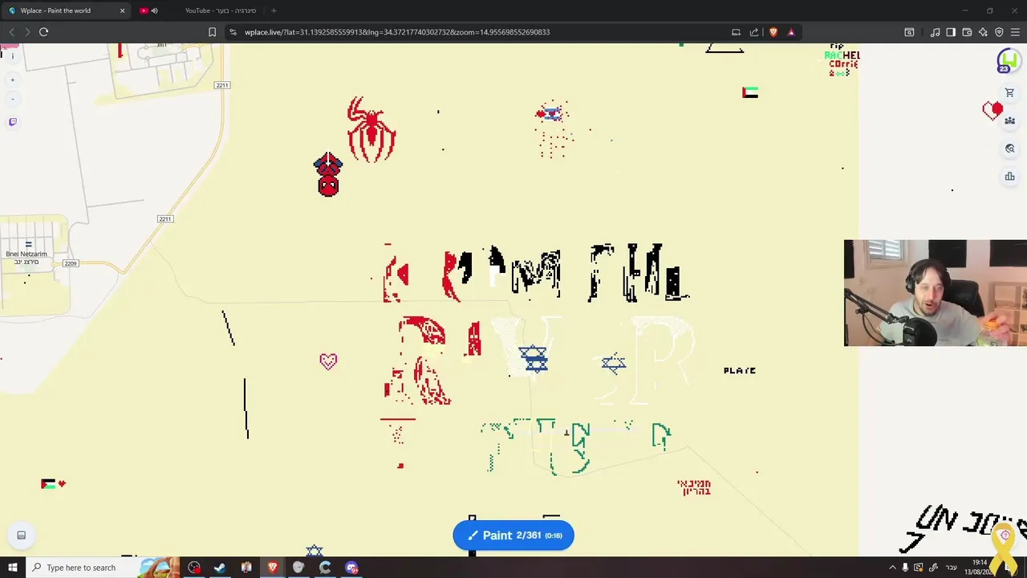
Task: Click the Paint button
Action: [513, 535]
